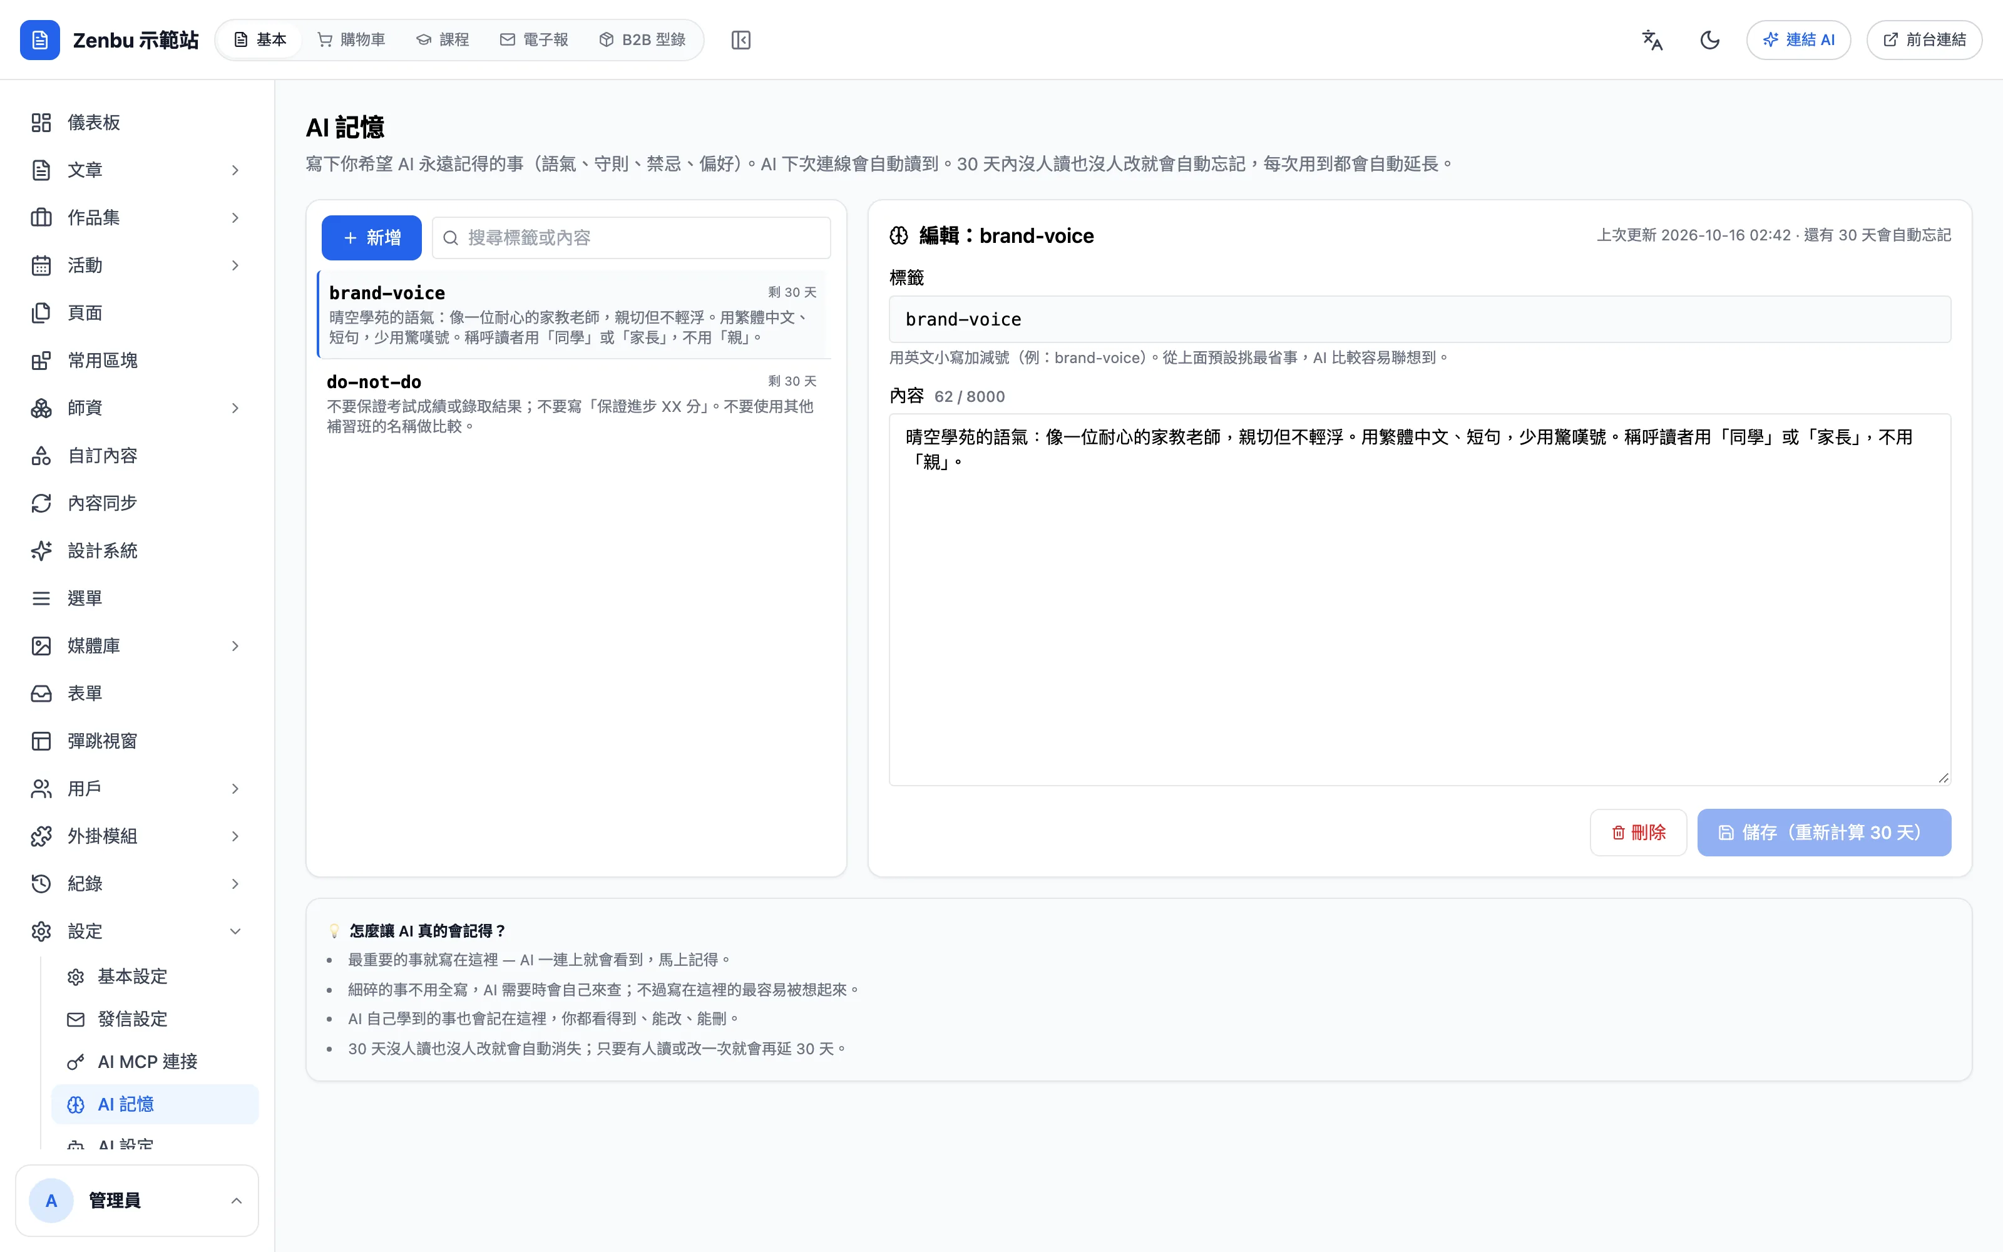This screenshot has height=1252, width=2003.
Task: Click the red 刪除 delete button
Action: point(1638,832)
